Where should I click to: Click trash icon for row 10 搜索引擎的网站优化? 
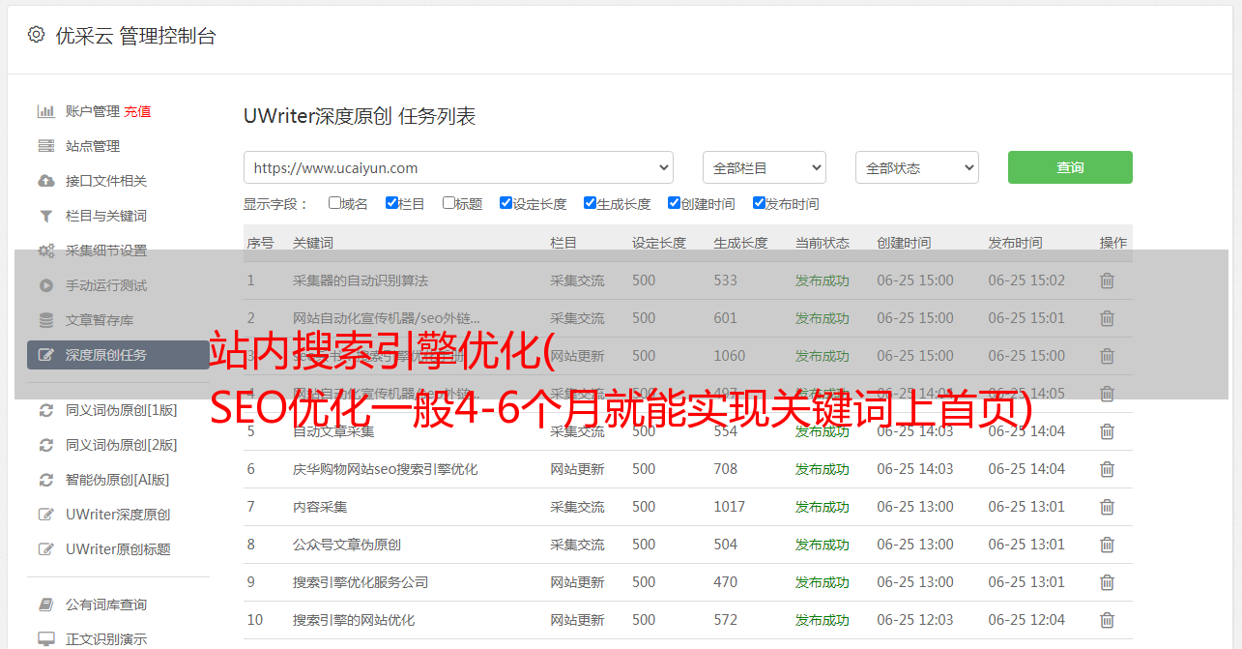(1107, 620)
